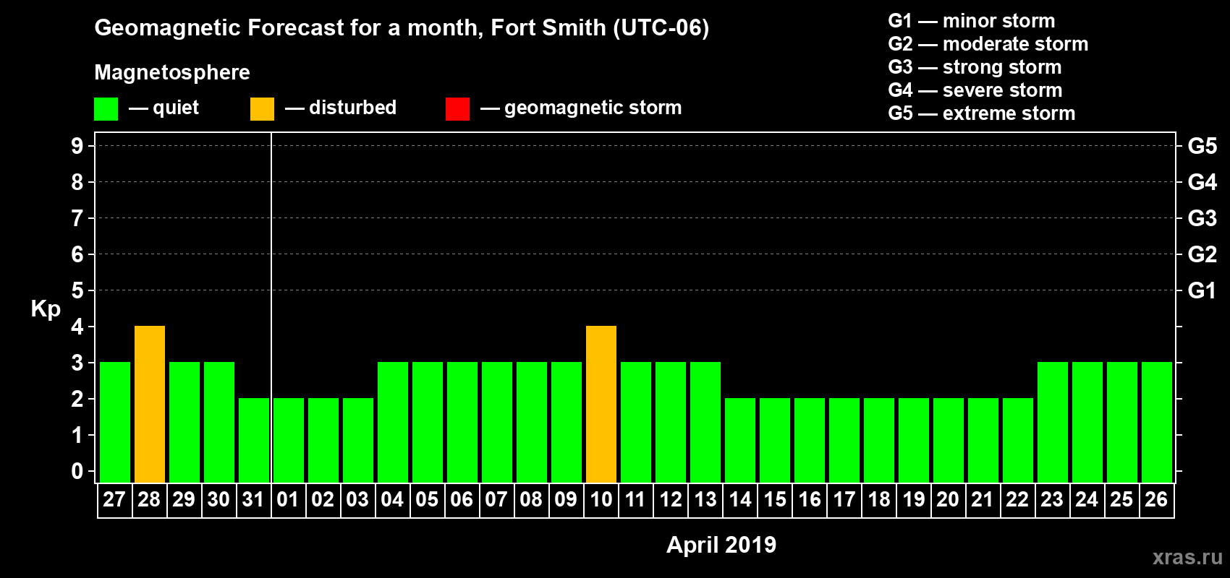Click the Kp axis value 0

click(x=77, y=471)
